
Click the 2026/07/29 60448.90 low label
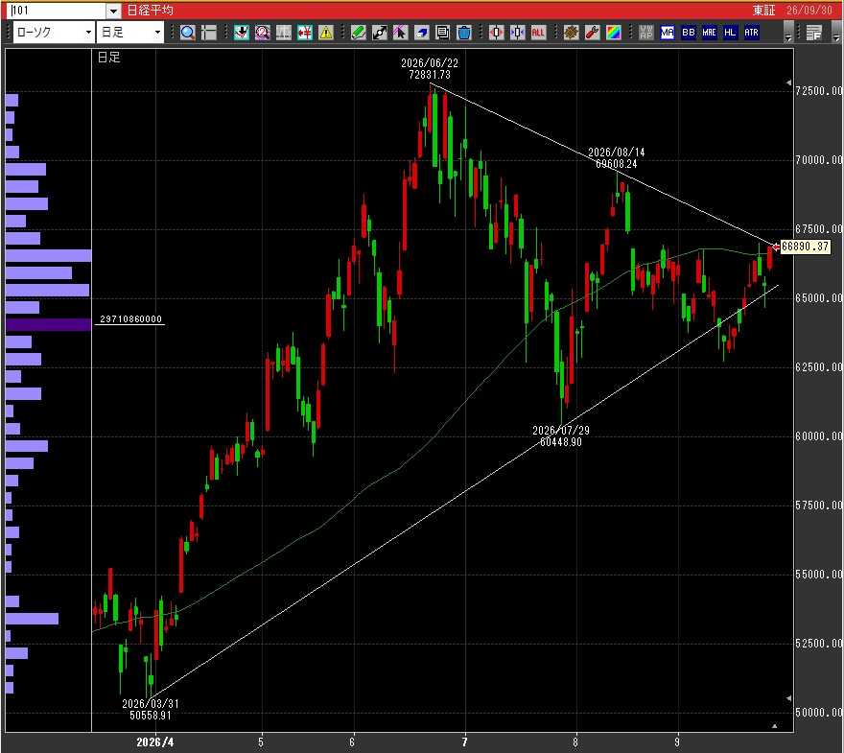click(561, 436)
